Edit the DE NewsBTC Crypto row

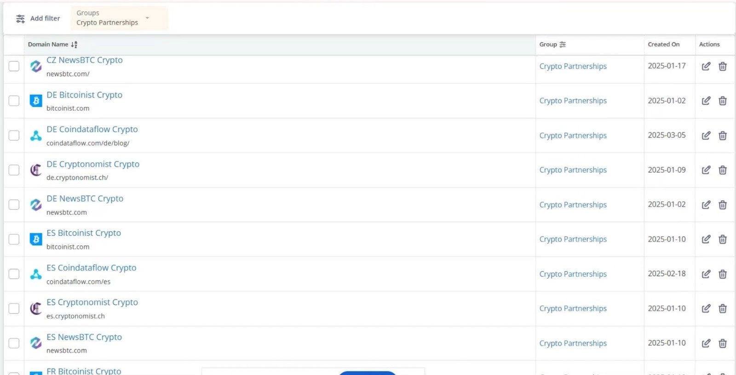(x=706, y=205)
